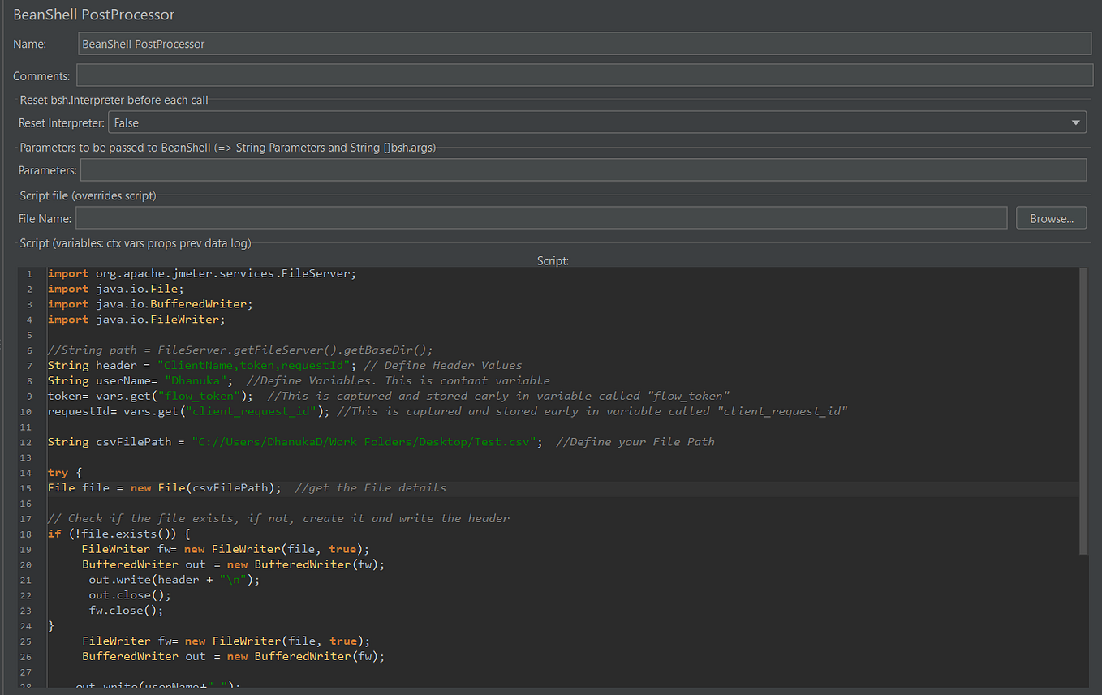
Task: Open the Reset Interpreter dropdown
Action: (1076, 122)
